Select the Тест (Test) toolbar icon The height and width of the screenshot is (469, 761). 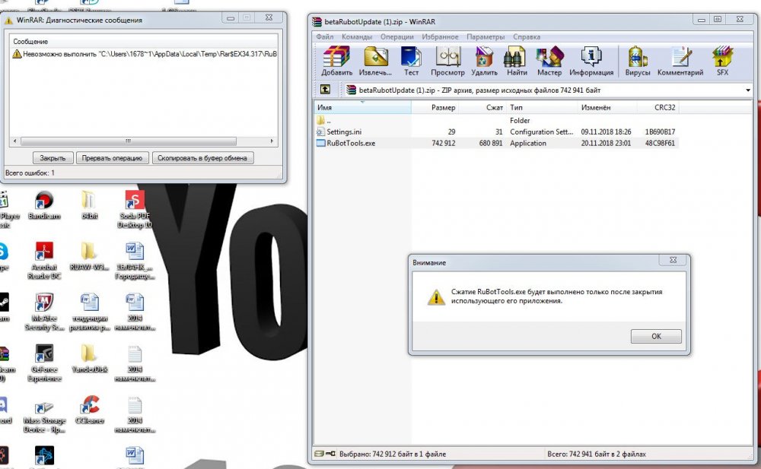pyautogui.click(x=411, y=59)
